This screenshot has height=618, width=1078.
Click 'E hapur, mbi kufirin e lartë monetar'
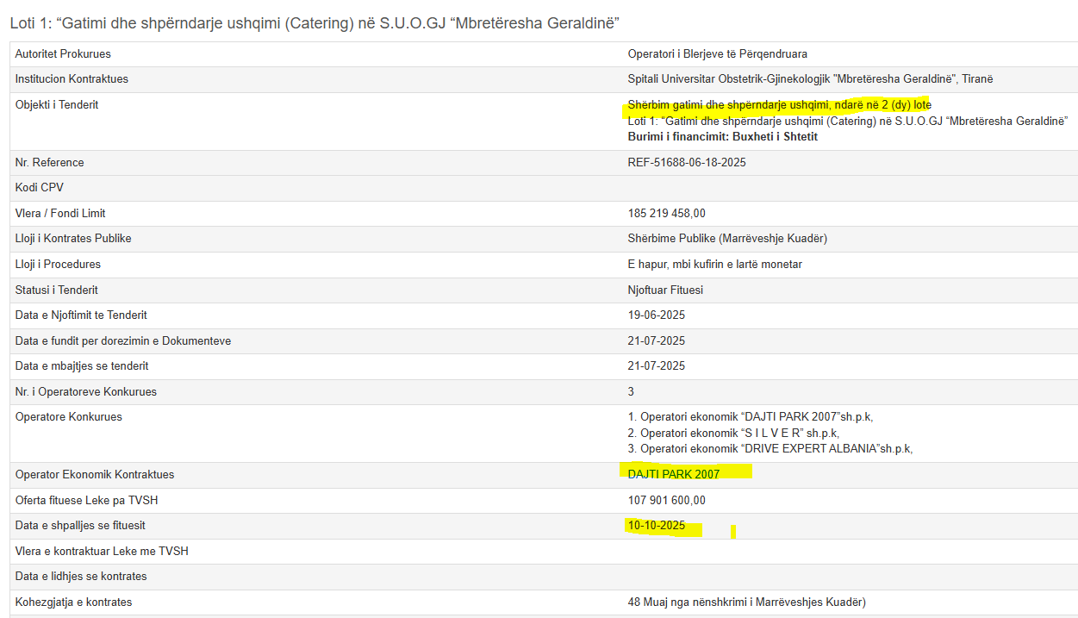(x=714, y=265)
